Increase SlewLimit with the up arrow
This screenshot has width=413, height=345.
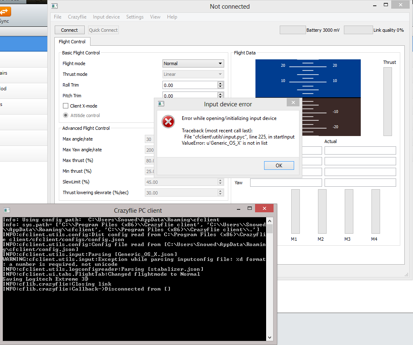(220, 180)
